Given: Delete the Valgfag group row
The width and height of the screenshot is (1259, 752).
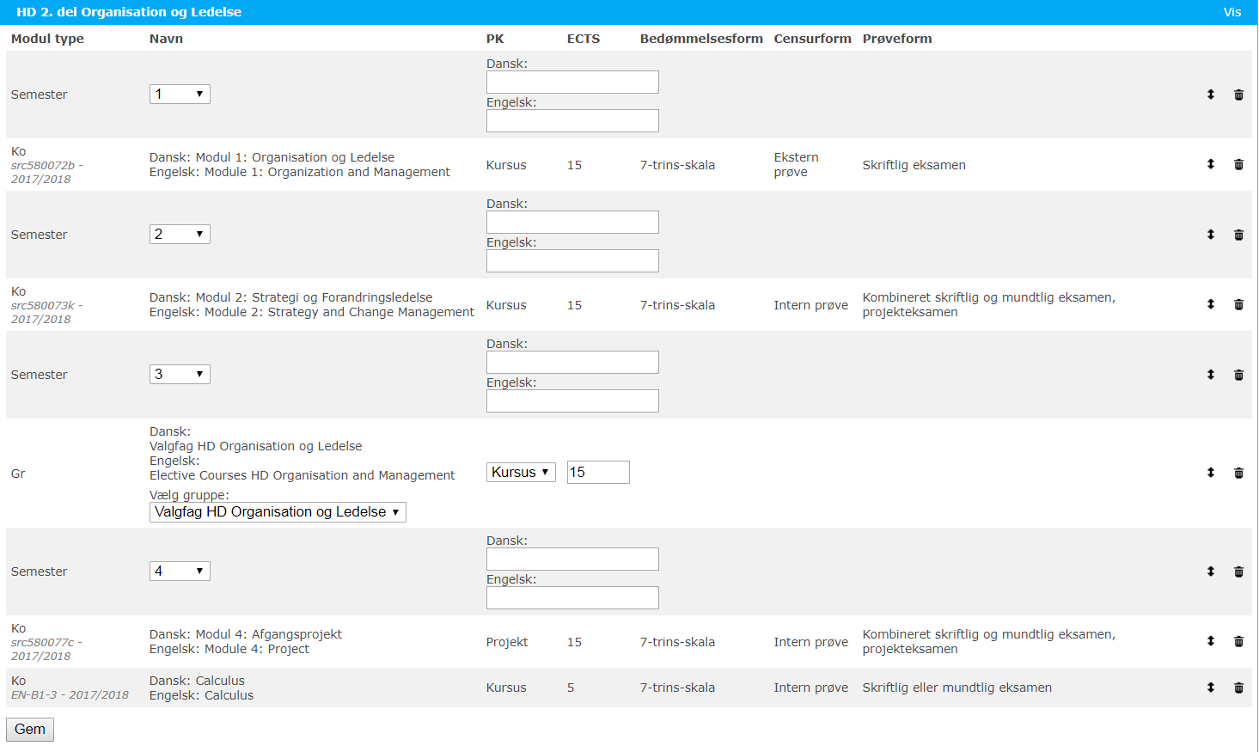Looking at the screenshot, I should click(1238, 473).
